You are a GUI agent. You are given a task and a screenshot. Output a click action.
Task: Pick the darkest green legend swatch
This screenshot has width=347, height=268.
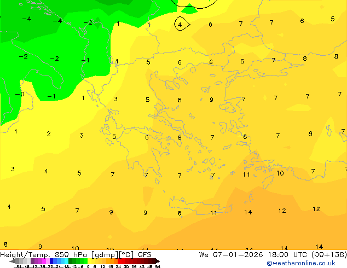[70, 261]
